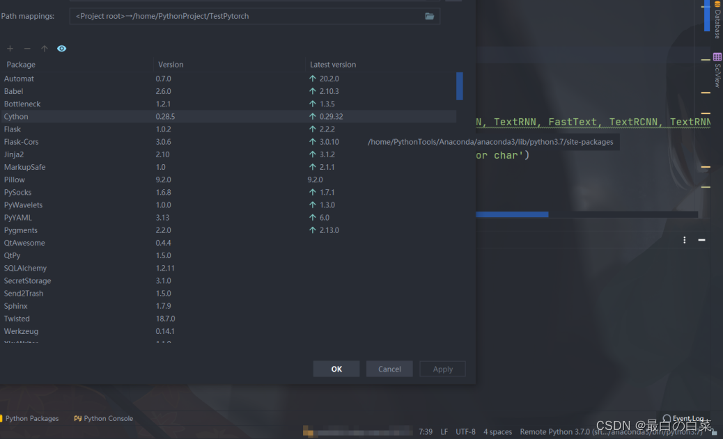Click TextRCNN in the editor code line

(x=633, y=122)
